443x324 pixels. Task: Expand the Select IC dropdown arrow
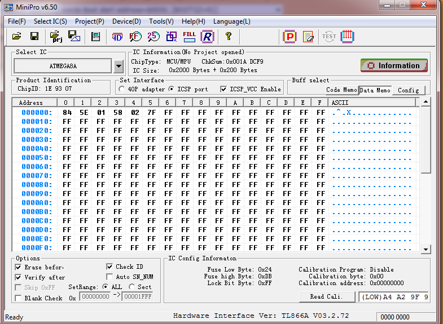pyautogui.click(x=119, y=66)
